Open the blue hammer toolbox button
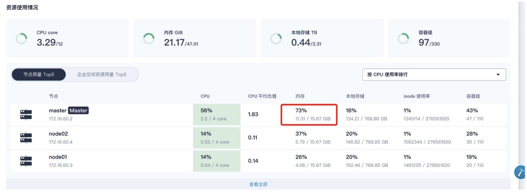527x194 pixels. 520,172
